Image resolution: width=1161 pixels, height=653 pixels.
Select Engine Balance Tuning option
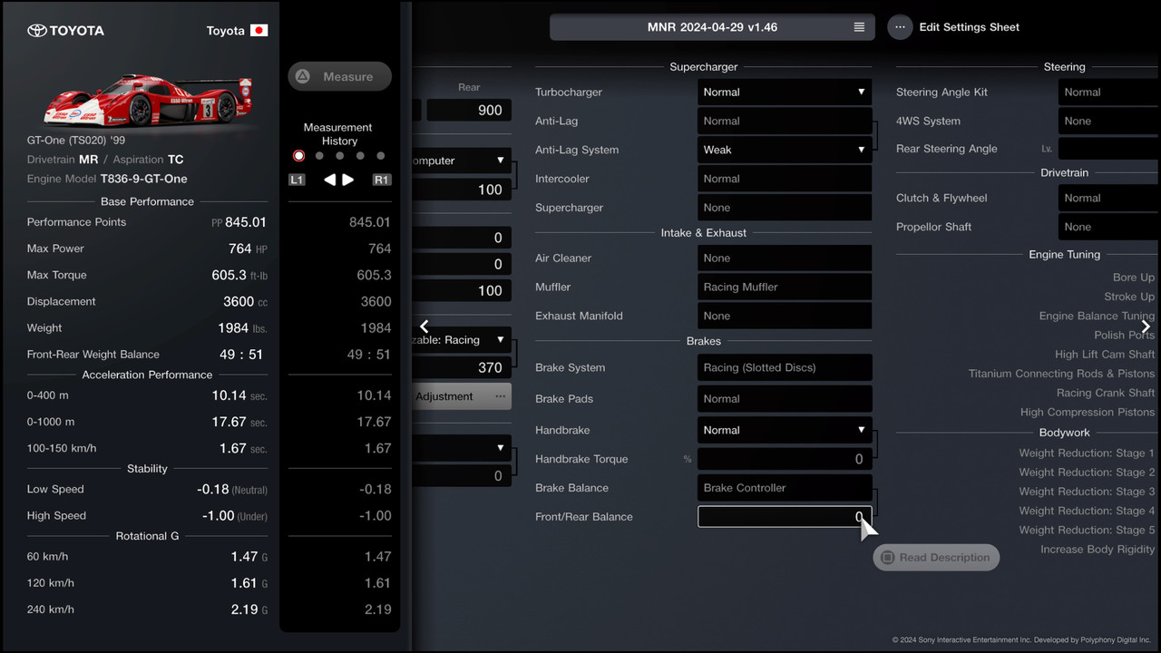coord(1097,316)
